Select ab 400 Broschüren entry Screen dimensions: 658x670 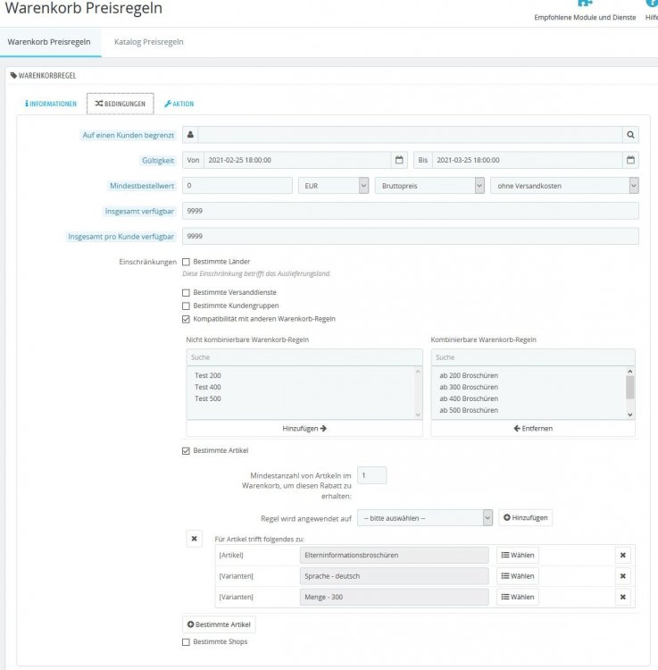tap(469, 398)
